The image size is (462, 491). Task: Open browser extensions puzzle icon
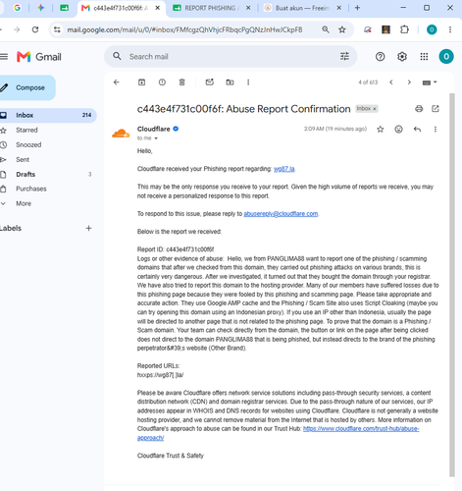[x=404, y=29]
